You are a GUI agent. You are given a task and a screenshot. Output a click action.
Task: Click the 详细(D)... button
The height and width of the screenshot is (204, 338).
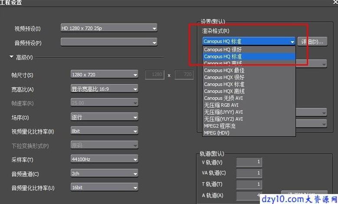pos(312,41)
